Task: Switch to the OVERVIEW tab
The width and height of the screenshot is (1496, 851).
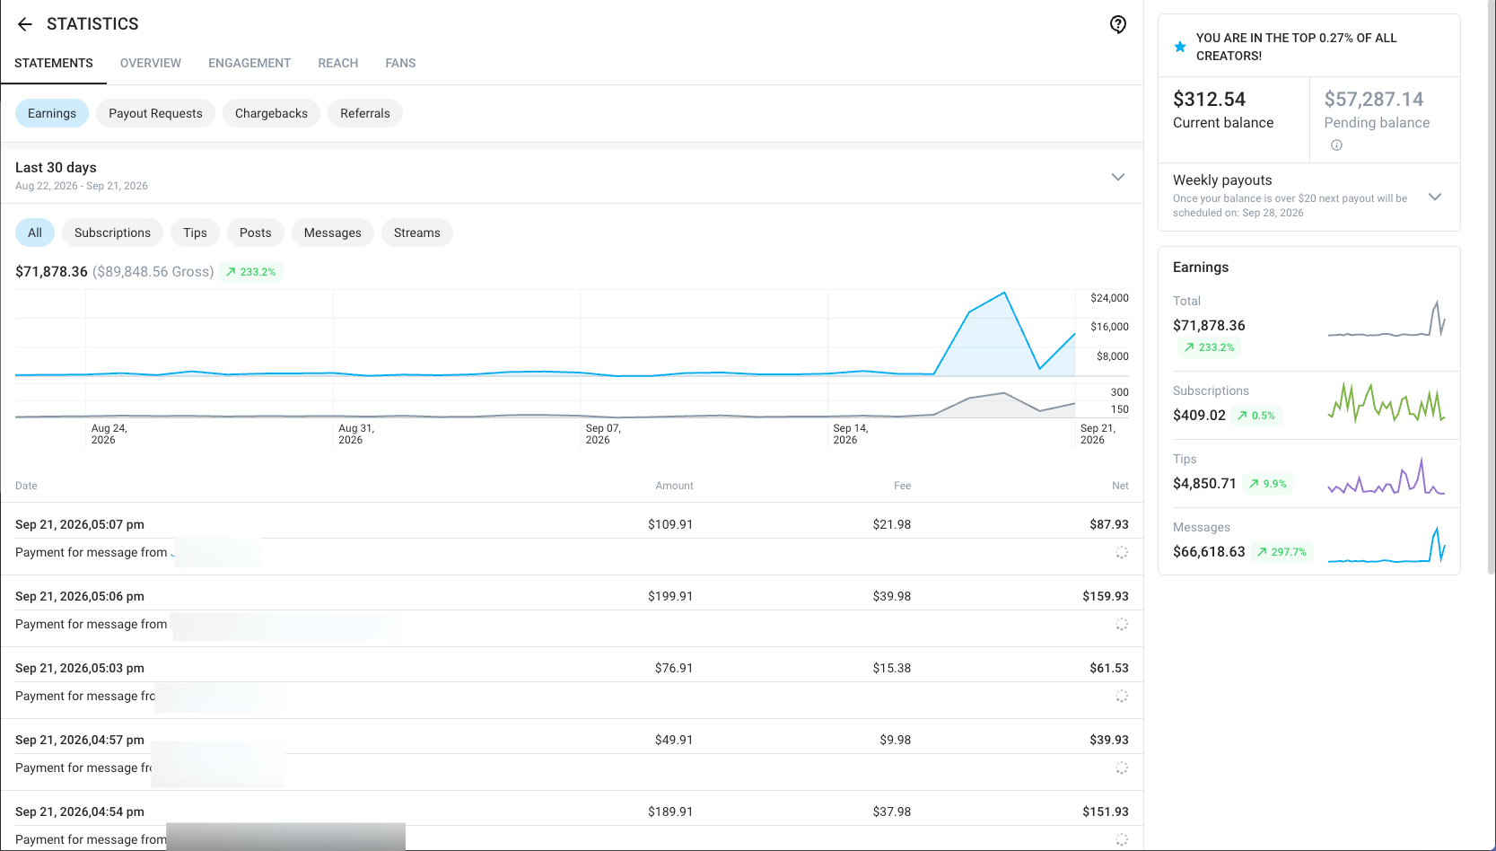Action: [x=151, y=63]
